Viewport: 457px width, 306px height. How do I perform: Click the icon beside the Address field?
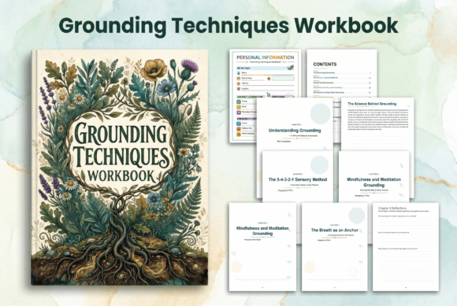(239, 83)
